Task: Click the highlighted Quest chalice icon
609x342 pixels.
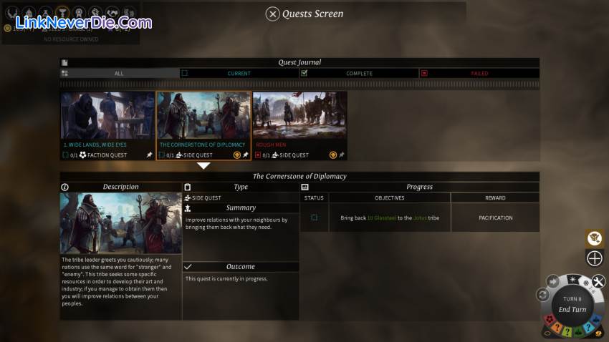Action: [x=62, y=13]
